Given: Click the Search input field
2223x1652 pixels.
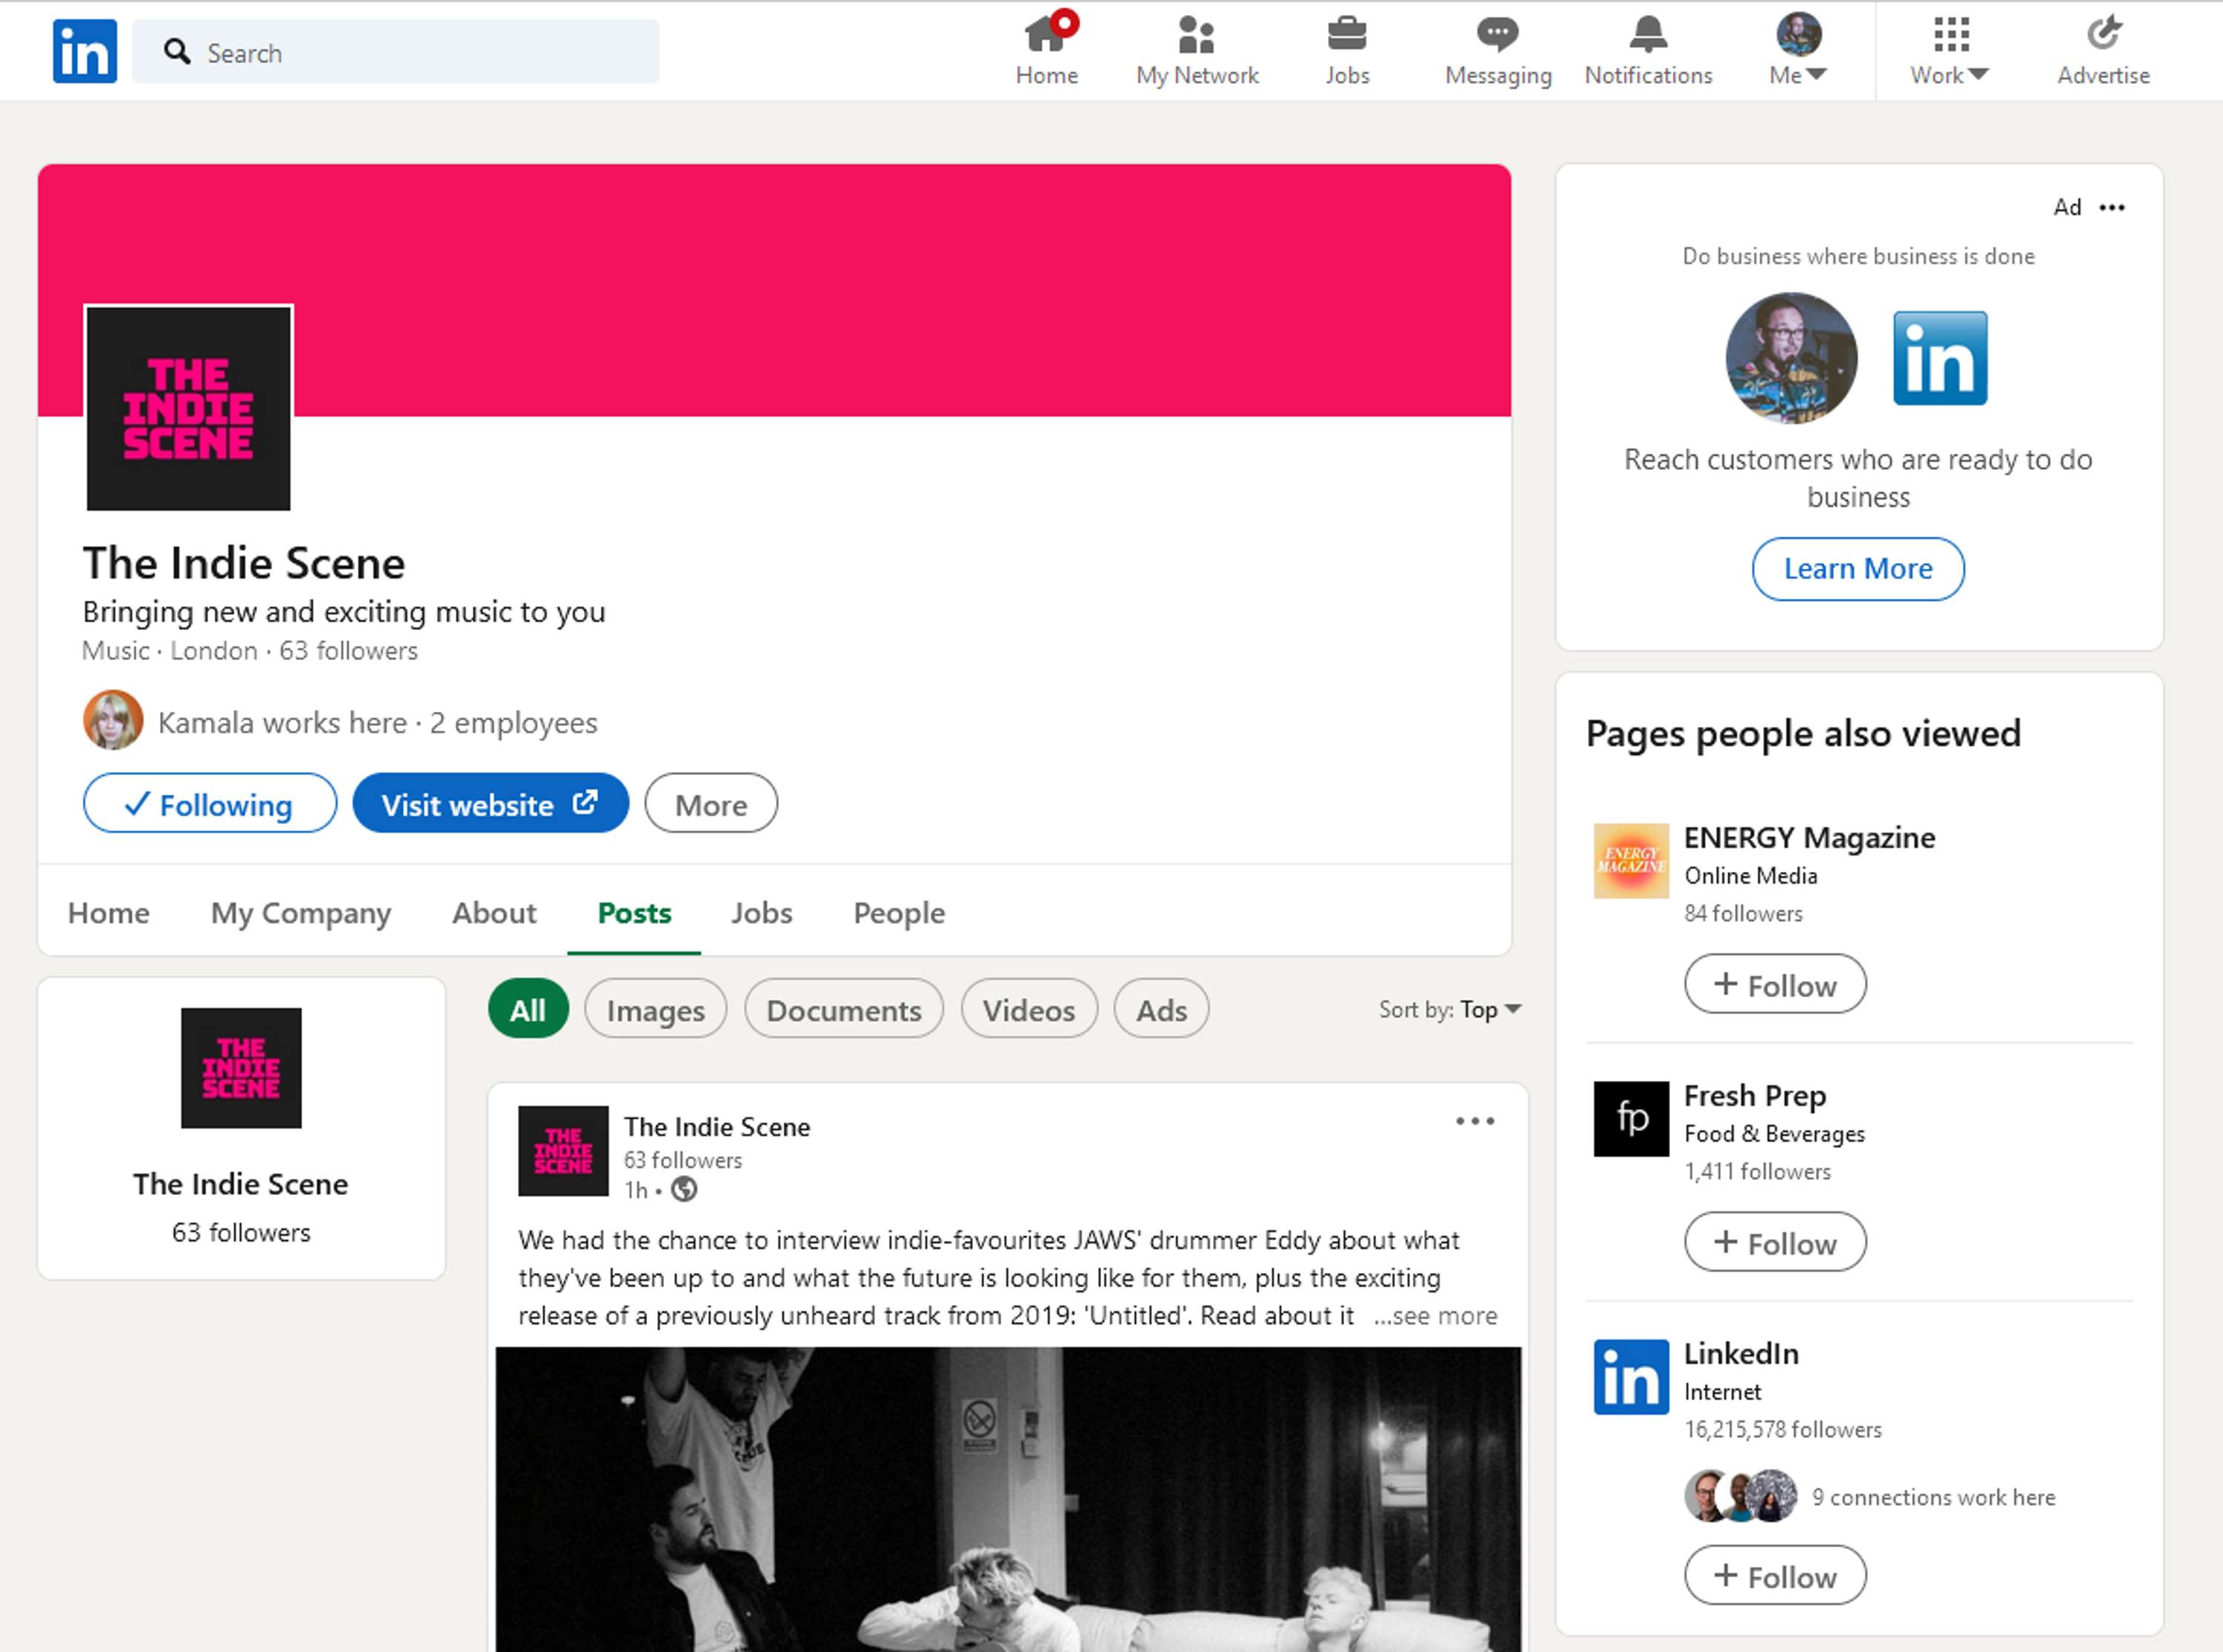Looking at the screenshot, I should click(396, 52).
